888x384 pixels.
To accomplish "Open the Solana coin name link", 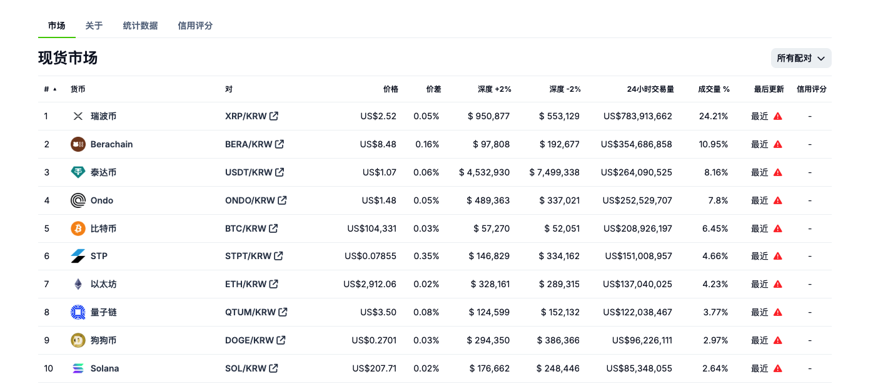I will tap(104, 368).
